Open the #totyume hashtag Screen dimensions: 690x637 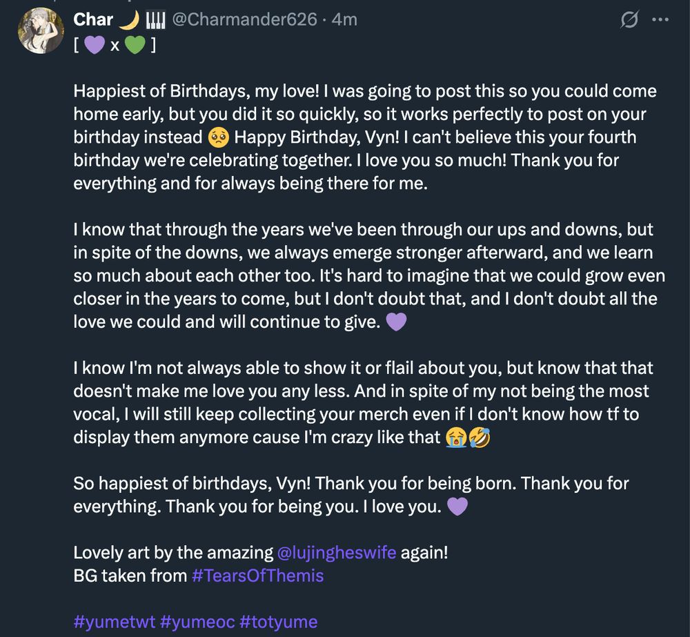coord(279,621)
